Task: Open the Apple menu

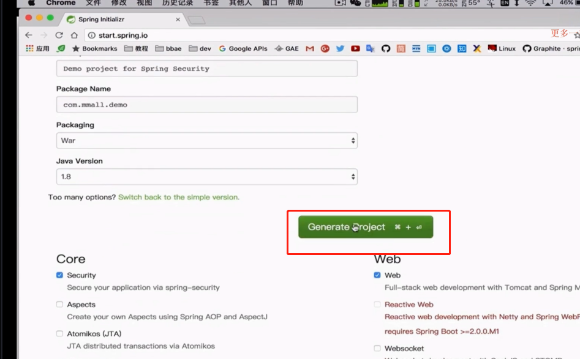Action: (31, 2)
